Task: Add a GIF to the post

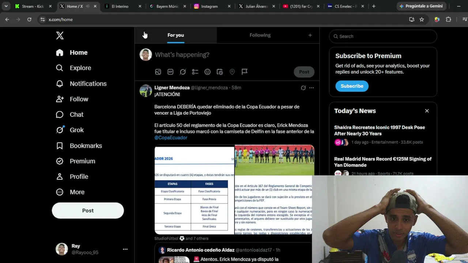Action: click(170, 72)
